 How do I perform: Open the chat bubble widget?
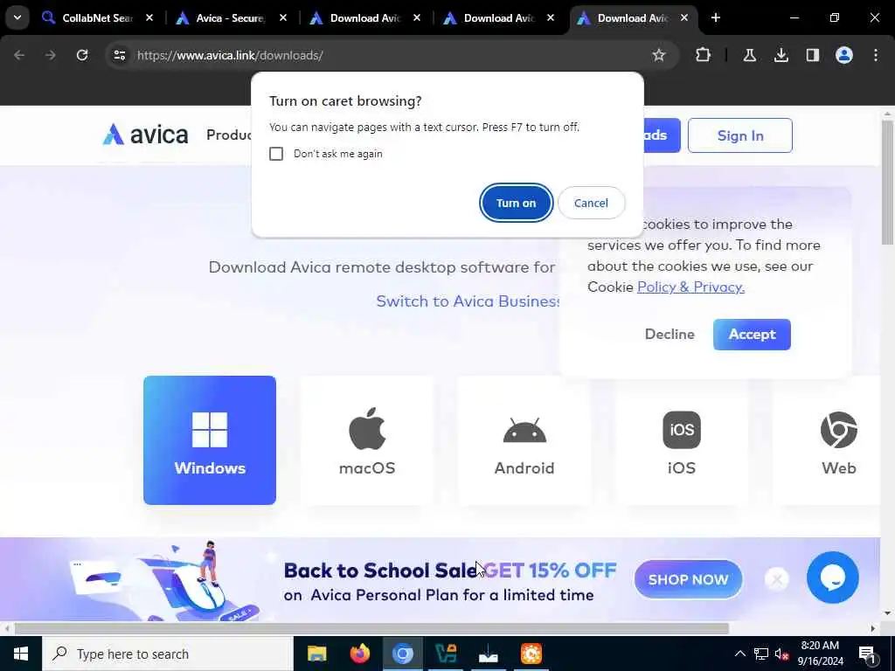(x=832, y=578)
